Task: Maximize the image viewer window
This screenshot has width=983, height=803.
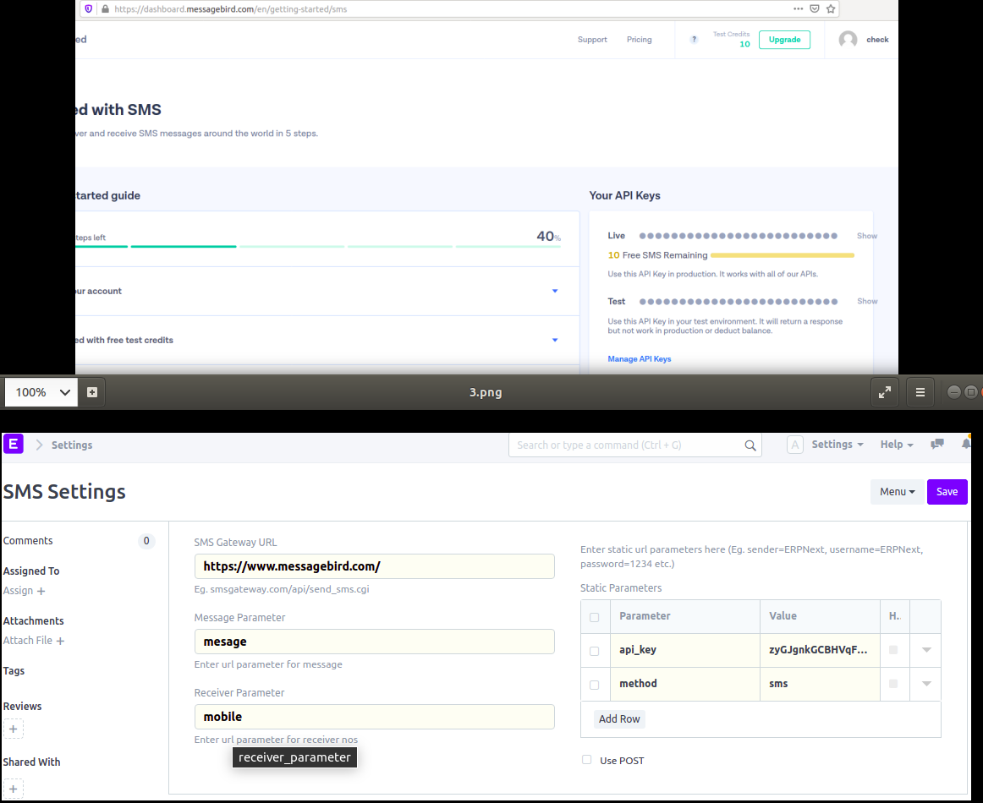Action: click(x=971, y=392)
